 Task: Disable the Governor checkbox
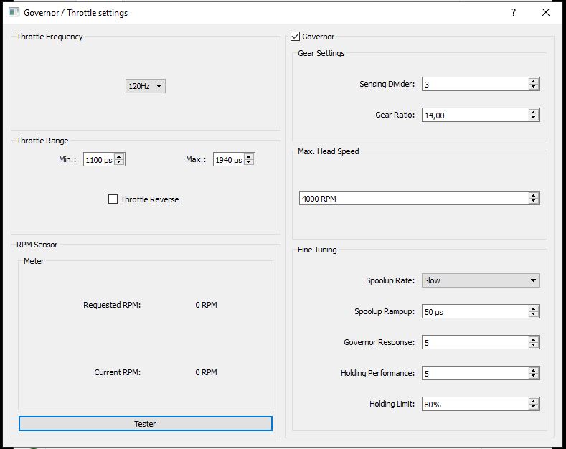click(296, 37)
